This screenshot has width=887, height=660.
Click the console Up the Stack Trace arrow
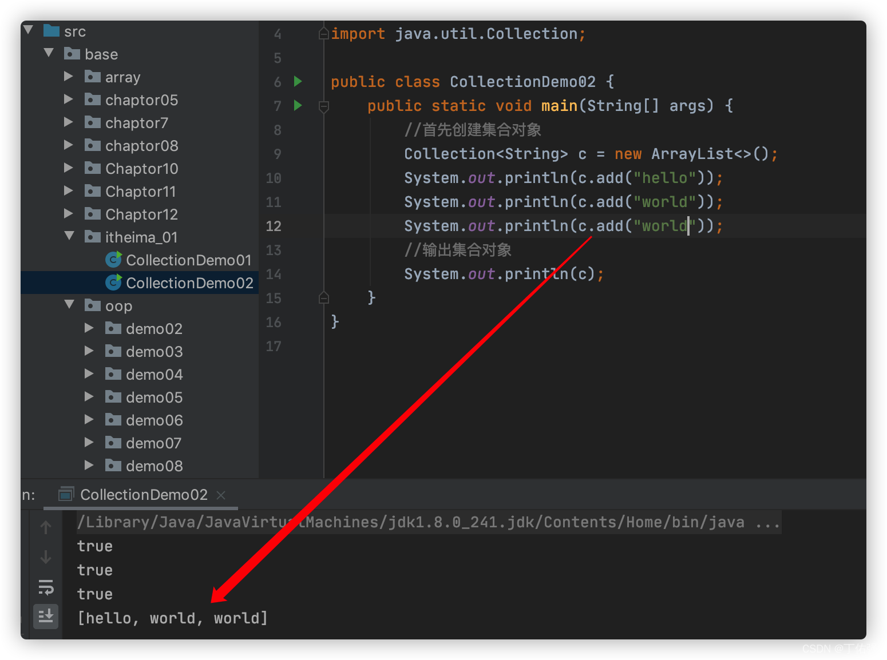[x=46, y=527]
